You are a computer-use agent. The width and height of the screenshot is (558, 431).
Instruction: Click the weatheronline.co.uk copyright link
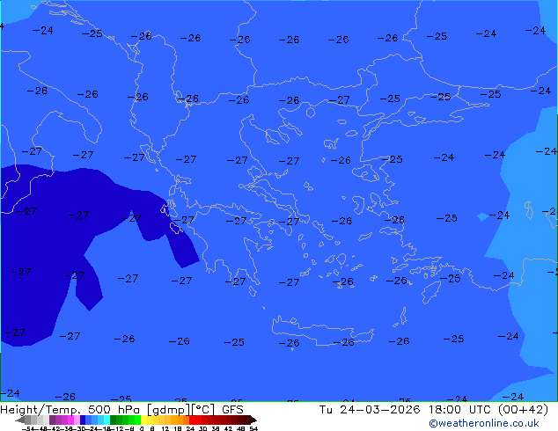(x=484, y=423)
